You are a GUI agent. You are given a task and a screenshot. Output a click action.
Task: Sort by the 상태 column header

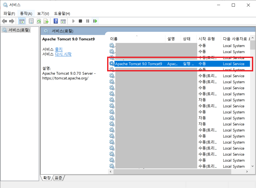[189, 39]
